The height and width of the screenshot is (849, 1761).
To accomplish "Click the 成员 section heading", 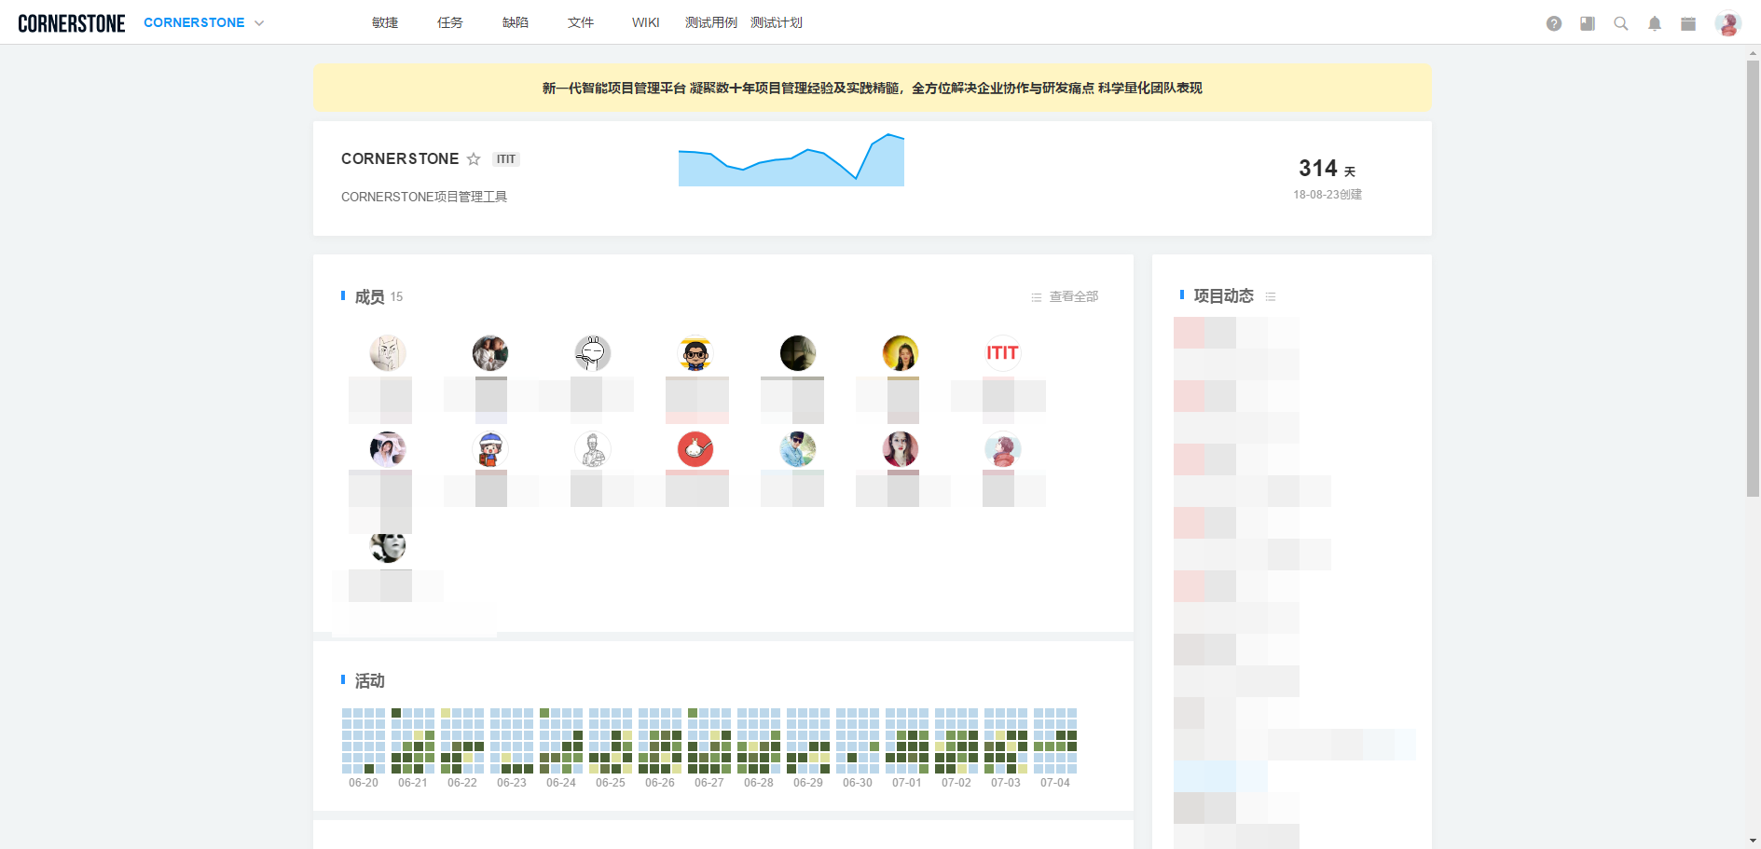I will click(370, 296).
